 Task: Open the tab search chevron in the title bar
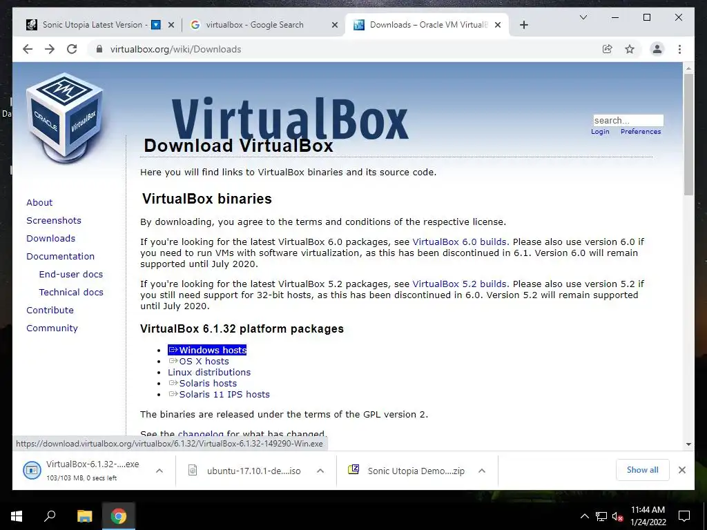(x=583, y=17)
